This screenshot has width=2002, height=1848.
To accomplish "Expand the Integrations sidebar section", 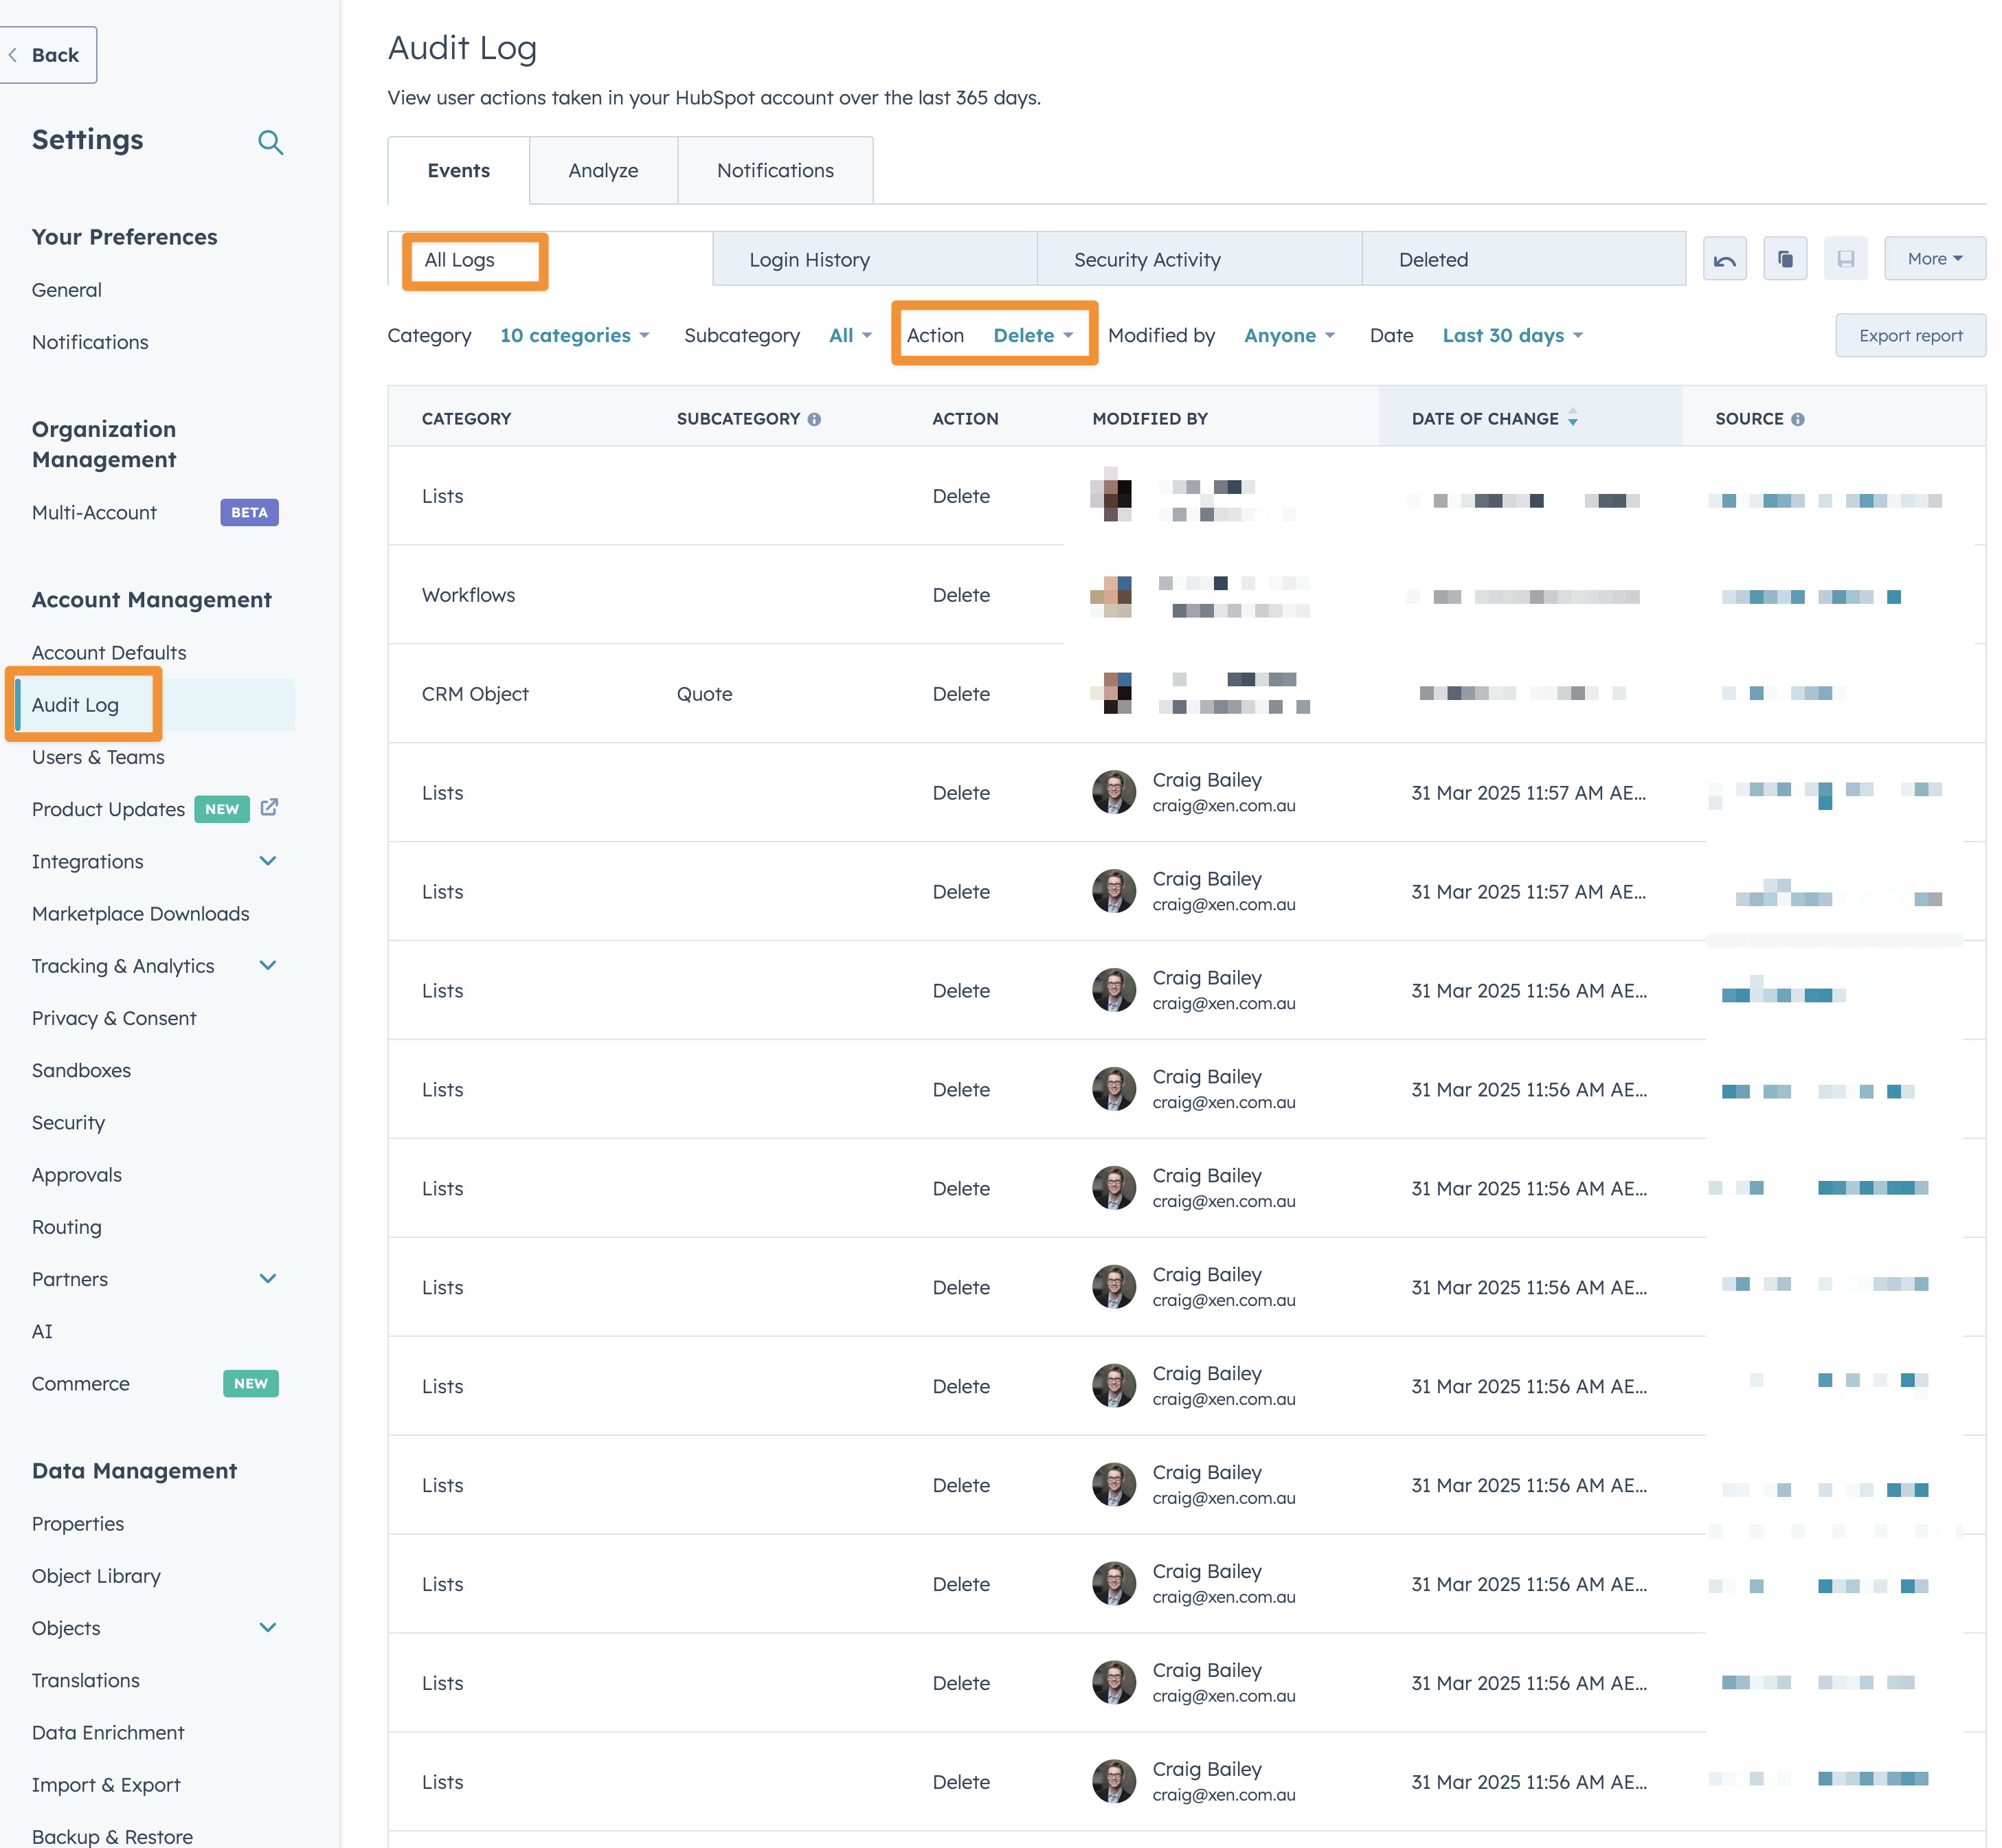I will [x=267, y=860].
